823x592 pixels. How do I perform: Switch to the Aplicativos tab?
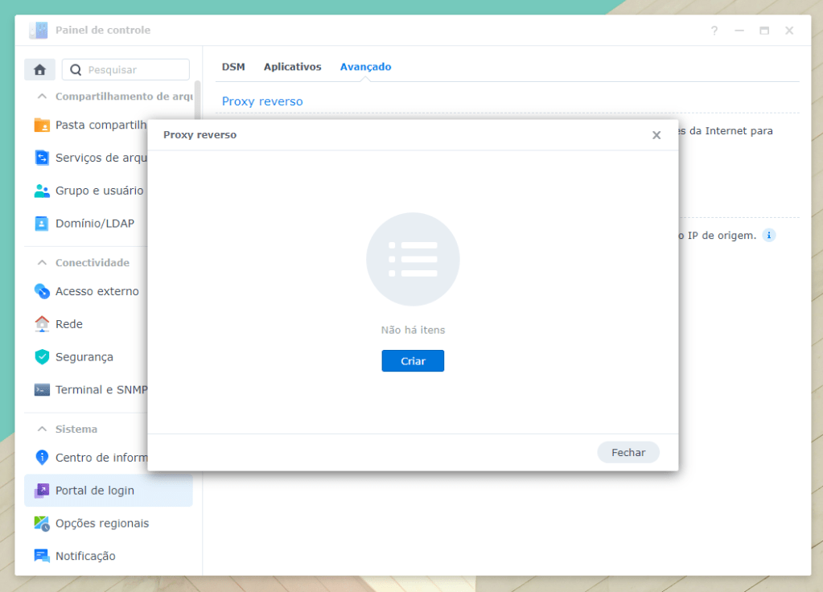(x=292, y=67)
